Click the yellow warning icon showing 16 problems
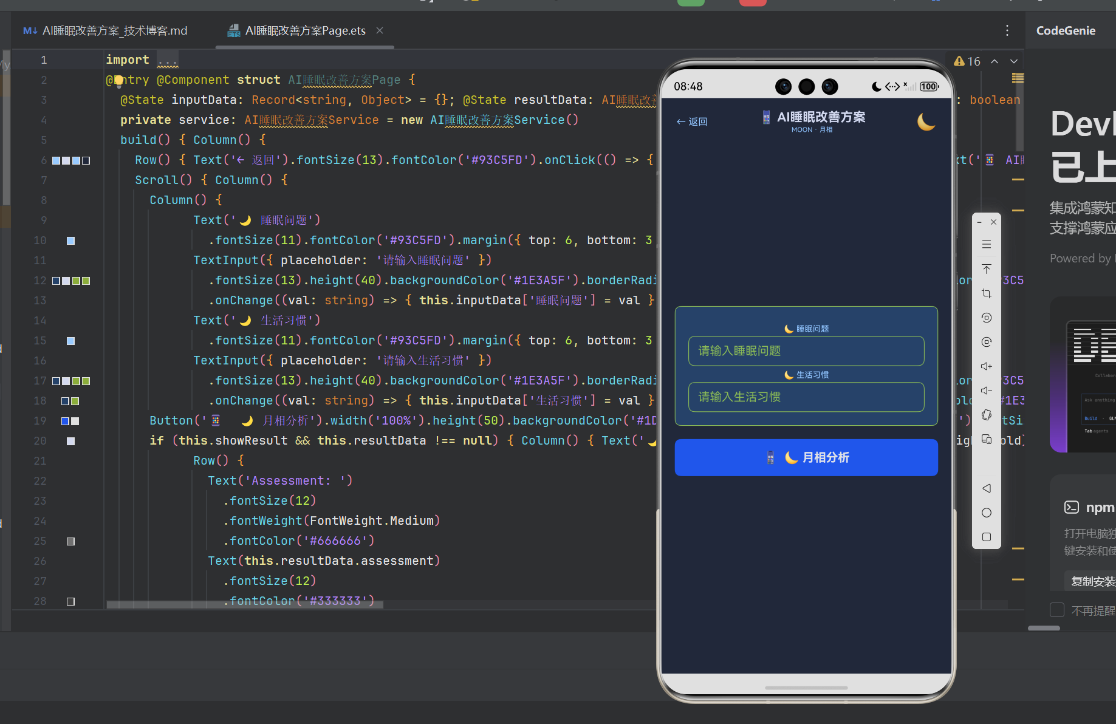This screenshot has width=1116, height=724. tap(959, 61)
